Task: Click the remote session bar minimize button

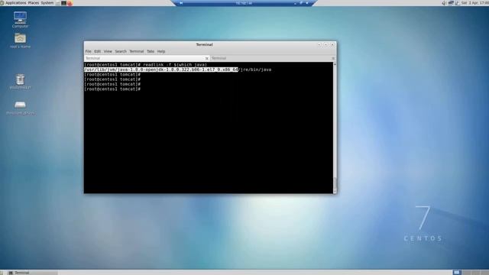Action: pyautogui.click(x=295, y=3)
